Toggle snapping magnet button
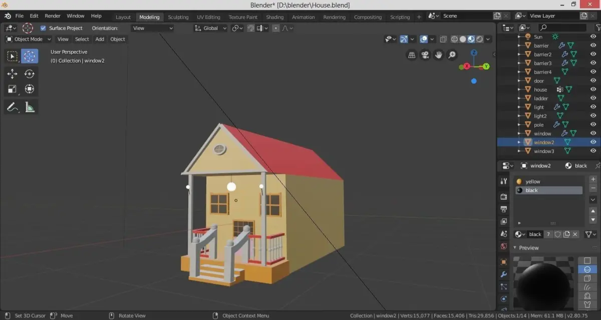Image resolution: width=601 pixels, height=320 pixels. point(250,28)
